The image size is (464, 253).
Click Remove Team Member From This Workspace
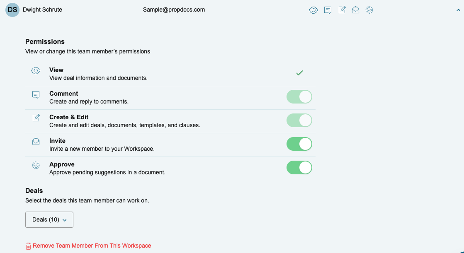[x=92, y=246]
